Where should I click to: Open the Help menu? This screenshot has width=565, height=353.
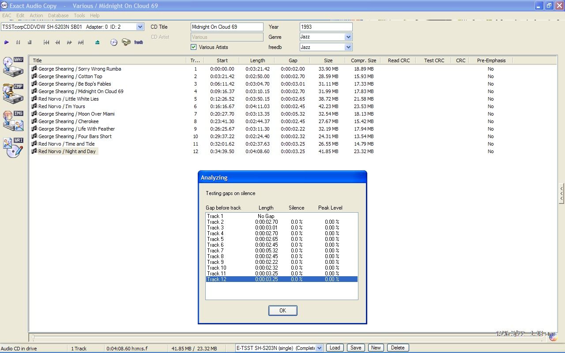[x=94, y=15]
